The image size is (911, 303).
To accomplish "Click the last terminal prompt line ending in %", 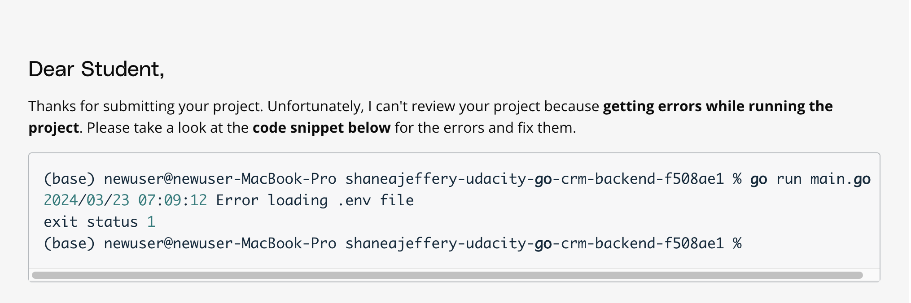I will 393,243.
